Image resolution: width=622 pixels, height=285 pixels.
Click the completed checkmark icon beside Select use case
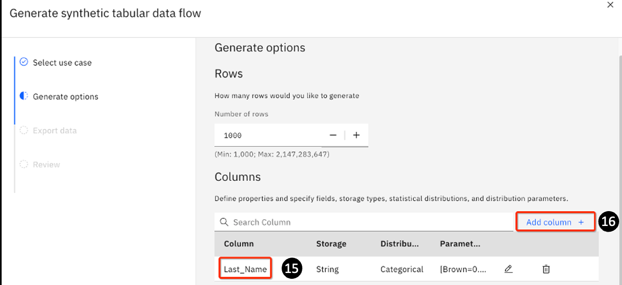pos(24,62)
